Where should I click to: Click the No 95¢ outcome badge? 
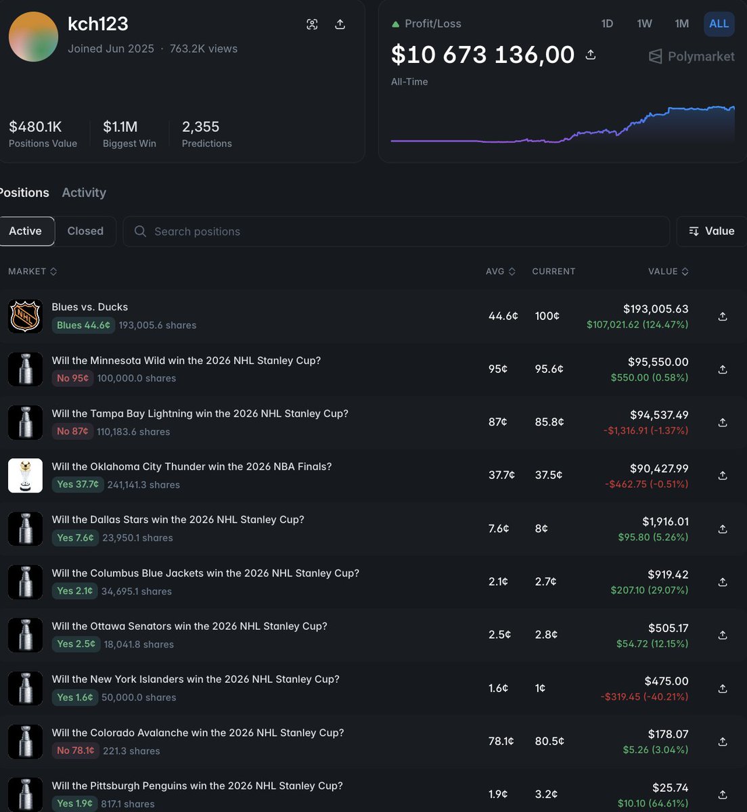pyautogui.click(x=72, y=378)
